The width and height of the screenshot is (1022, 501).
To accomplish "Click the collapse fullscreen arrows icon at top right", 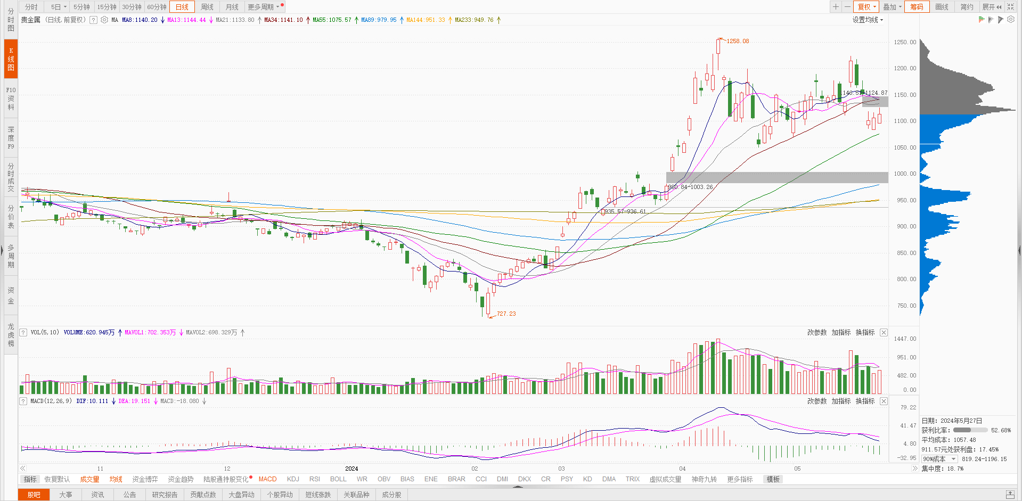I will tap(1010, 7).
